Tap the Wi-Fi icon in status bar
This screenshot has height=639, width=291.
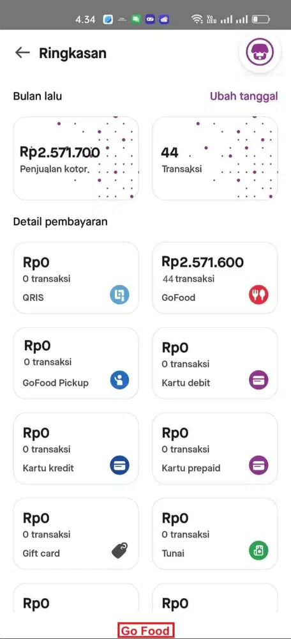(x=197, y=19)
